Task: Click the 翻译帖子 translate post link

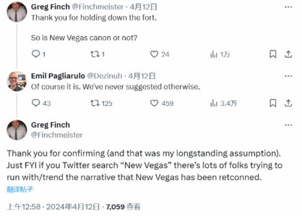Action: pyautogui.click(x=20, y=189)
